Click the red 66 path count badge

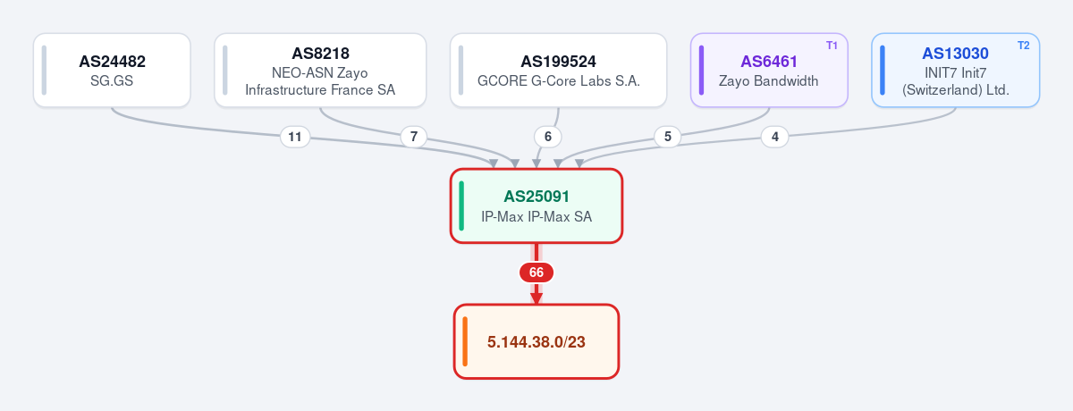point(536,273)
